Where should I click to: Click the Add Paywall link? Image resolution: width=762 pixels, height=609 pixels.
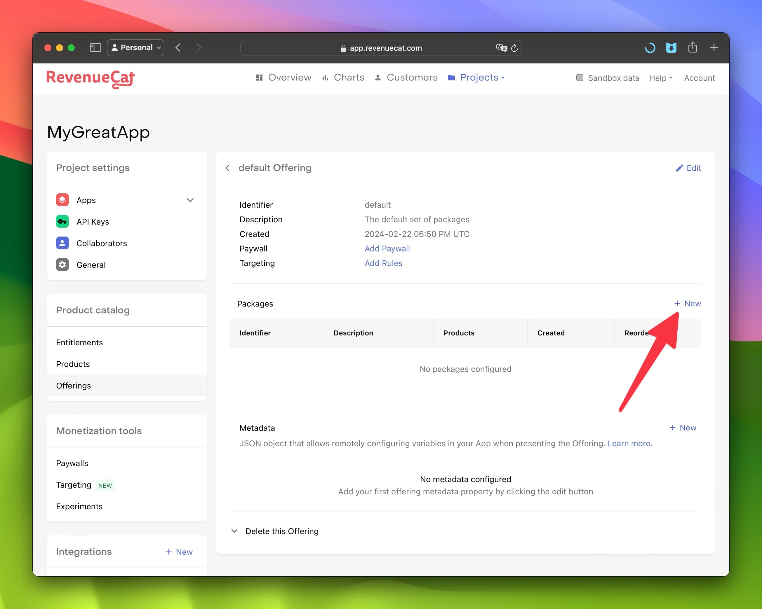pyautogui.click(x=387, y=249)
